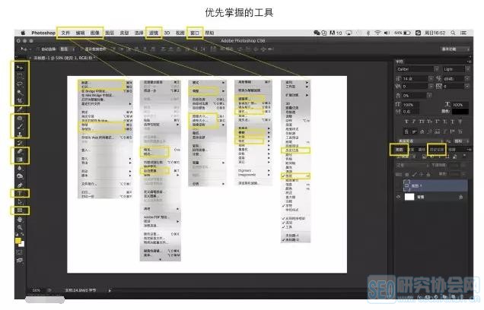Toggle Quick Mask mode icon
Viewport: 484px width, 310px height.
coord(20,252)
